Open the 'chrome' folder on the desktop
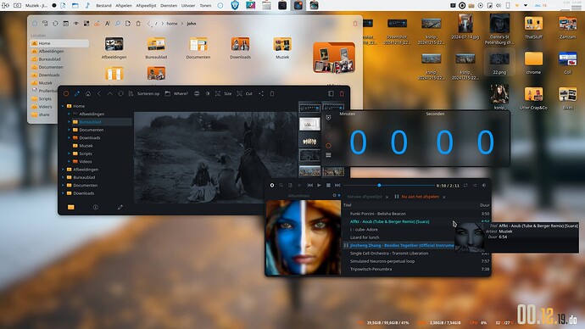The height and width of the screenshot is (329, 585). (x=533, y=62)
